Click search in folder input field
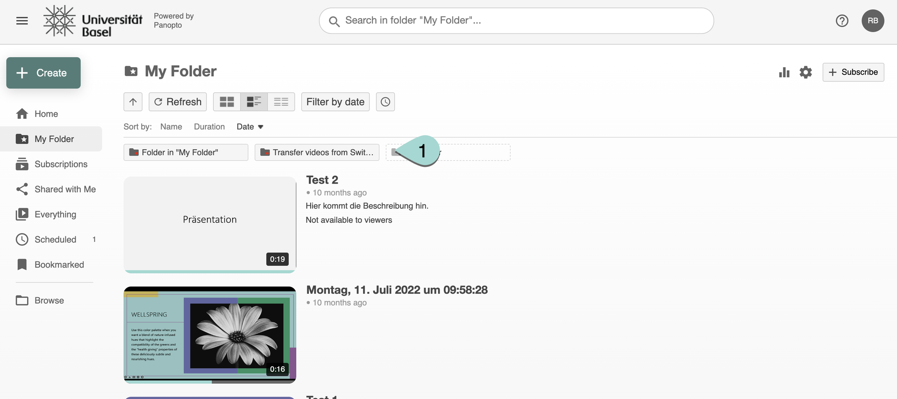This screenshot has height=399, width=897. click(x=516, y=21)
